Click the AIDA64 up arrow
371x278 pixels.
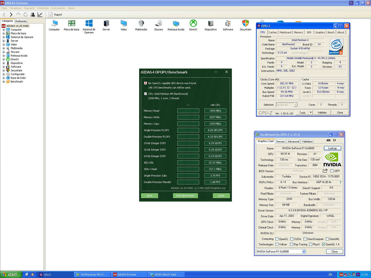click(x=18, y=14)
